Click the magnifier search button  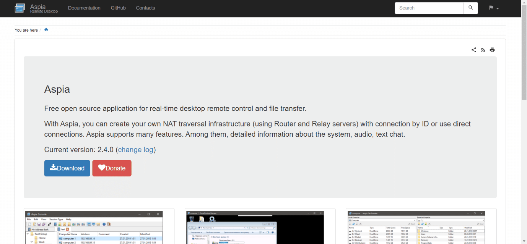[x=470, y=8]
